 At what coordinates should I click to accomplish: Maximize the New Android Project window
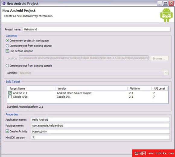click(x=165, y=3)
